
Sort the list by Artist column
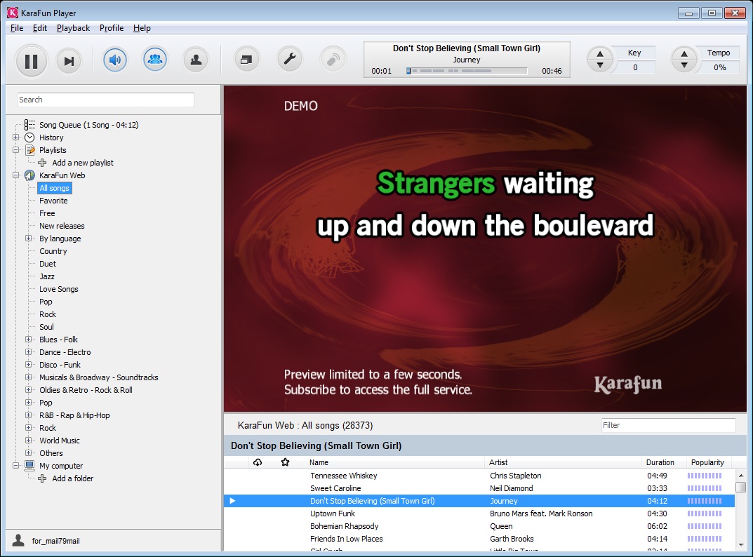click(498, 462)
